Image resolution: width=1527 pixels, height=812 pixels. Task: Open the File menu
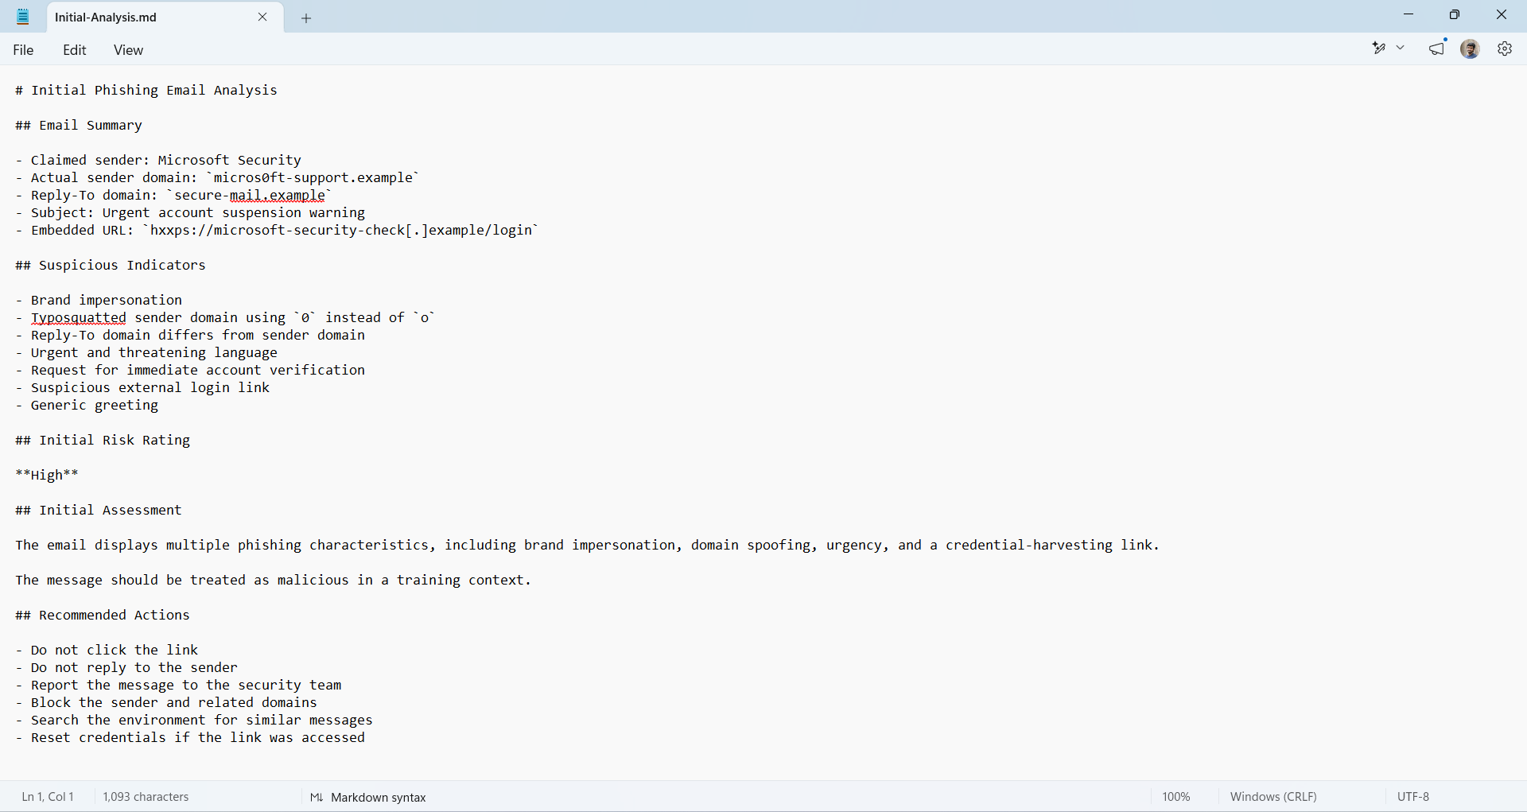(x=23, y=50)
